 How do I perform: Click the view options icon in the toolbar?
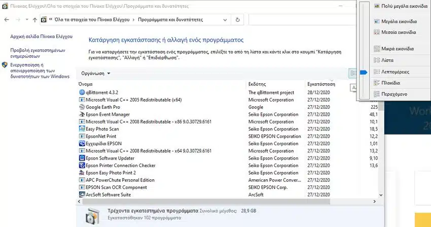pos(353,73)
